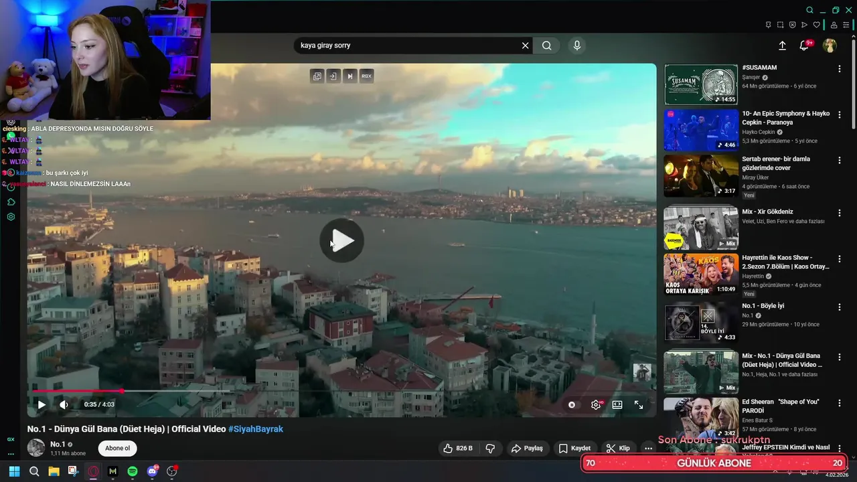This screenshot has width=857, height=482.
Task: Toggle the RGX video overlay button
Action: [366, 76]
